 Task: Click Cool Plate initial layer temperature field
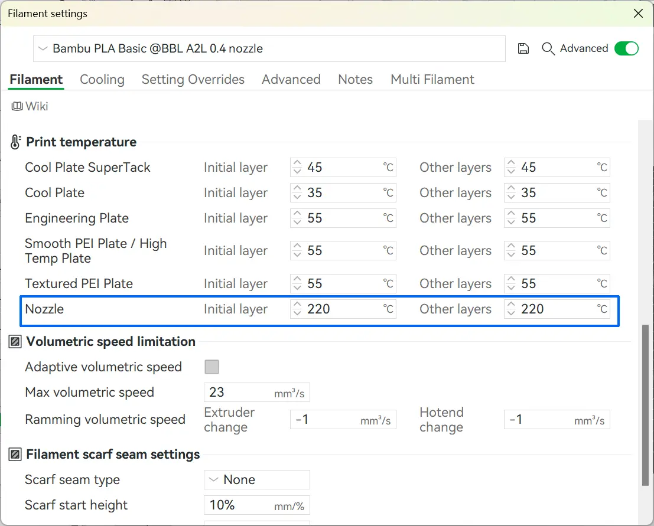tap(343, 193)
